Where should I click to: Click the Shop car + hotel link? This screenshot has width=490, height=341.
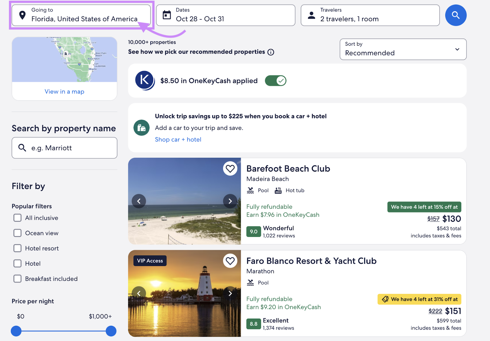tap(178, 139)
